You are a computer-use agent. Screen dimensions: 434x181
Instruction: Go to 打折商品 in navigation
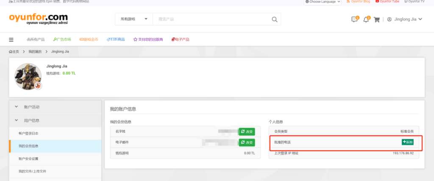[x=116, y=39]
